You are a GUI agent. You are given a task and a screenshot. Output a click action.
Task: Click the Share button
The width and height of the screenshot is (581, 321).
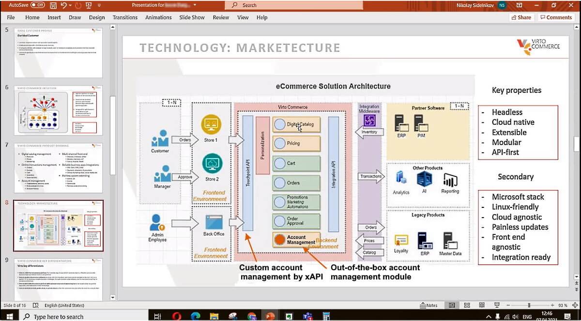click(520, 17)
